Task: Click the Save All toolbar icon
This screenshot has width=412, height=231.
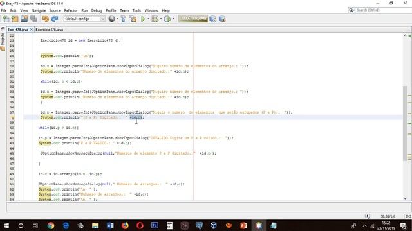Action: coord(33,19)
